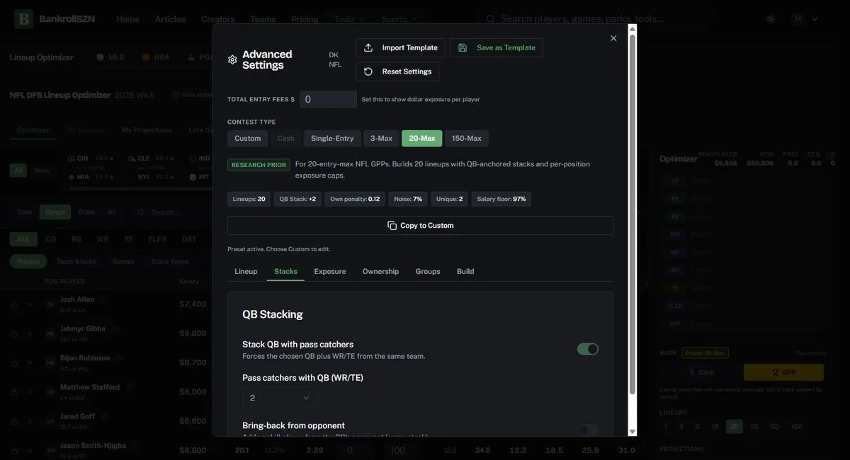Screen dimensions: 850x460
Task: Click the trophy icon on the GPP button
Action: (x=776, y=372)
